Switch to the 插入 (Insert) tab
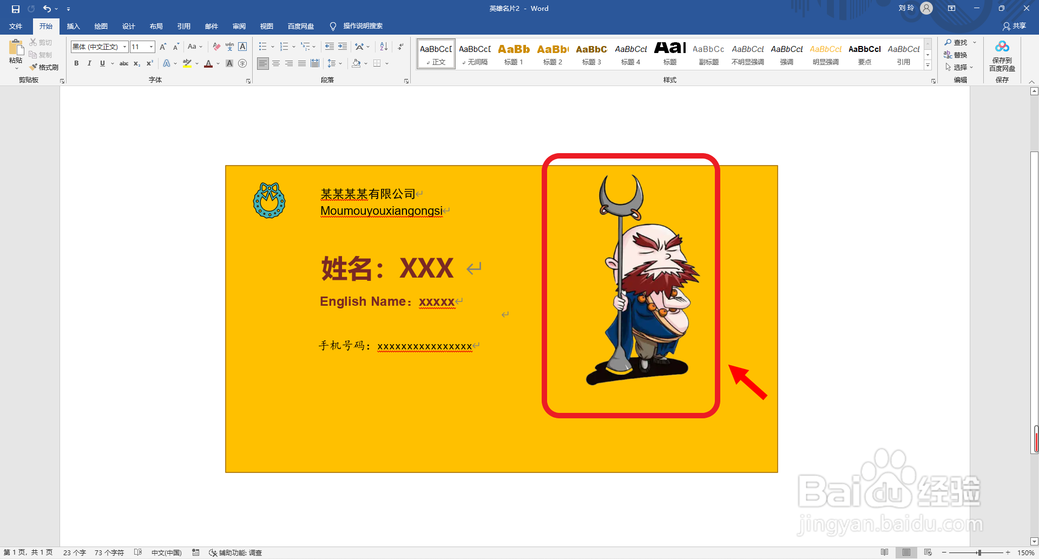 pos(73,26)
